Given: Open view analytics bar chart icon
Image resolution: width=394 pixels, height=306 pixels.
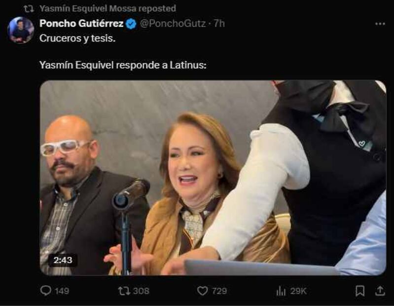Looking at the screenshot, I should click(x=281, y=291).
